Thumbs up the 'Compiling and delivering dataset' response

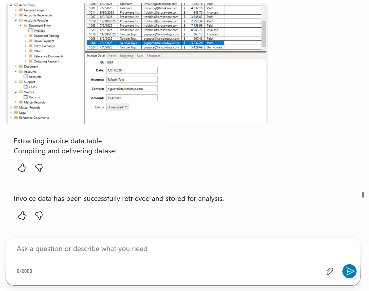point(22,168)
